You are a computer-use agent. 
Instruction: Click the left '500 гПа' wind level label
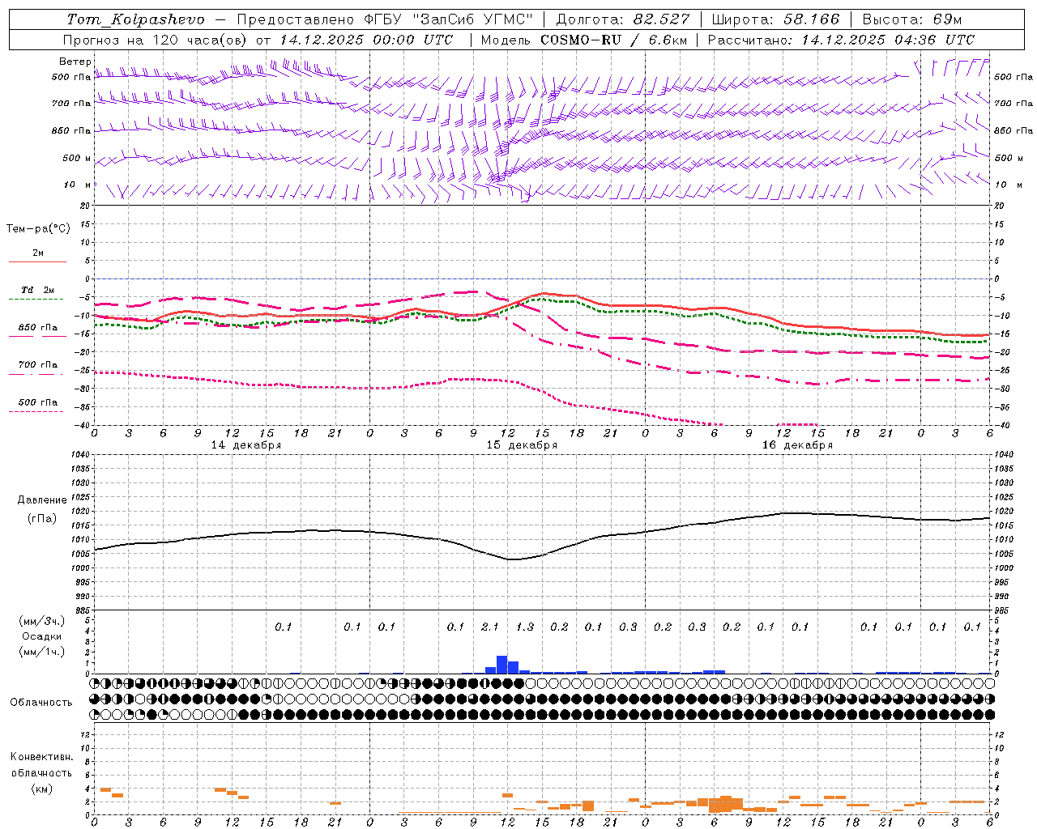coord(71,77)
